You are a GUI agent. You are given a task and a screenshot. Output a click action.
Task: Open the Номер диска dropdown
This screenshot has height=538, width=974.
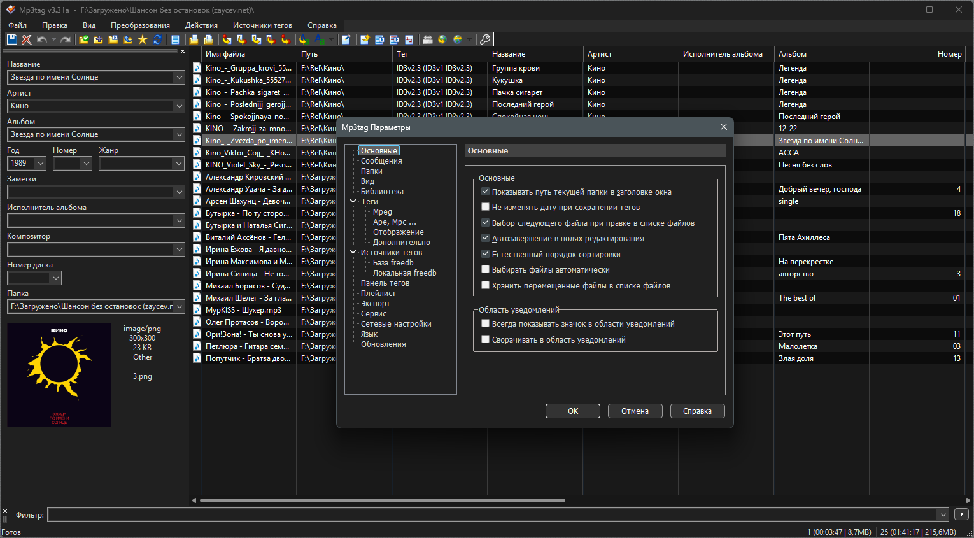pyautogui.click(x=55, y=278)
